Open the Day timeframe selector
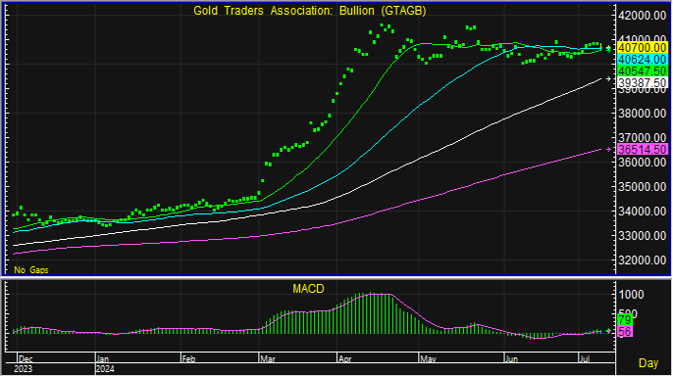Image resolution: width=673 pixels, height=377 pixels. pyautogui.click(x=648, y=363)
